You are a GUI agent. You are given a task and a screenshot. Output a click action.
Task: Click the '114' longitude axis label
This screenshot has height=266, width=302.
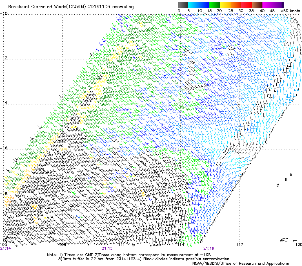tap(181, 245)
